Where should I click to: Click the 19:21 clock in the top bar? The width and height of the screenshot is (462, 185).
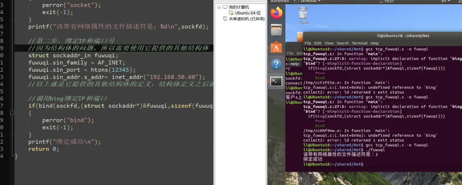click(389, 1)
